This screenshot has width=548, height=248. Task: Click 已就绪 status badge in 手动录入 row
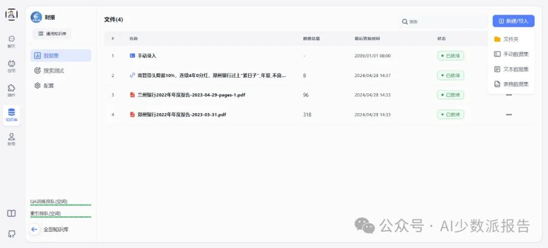click(x=451, y=56)
